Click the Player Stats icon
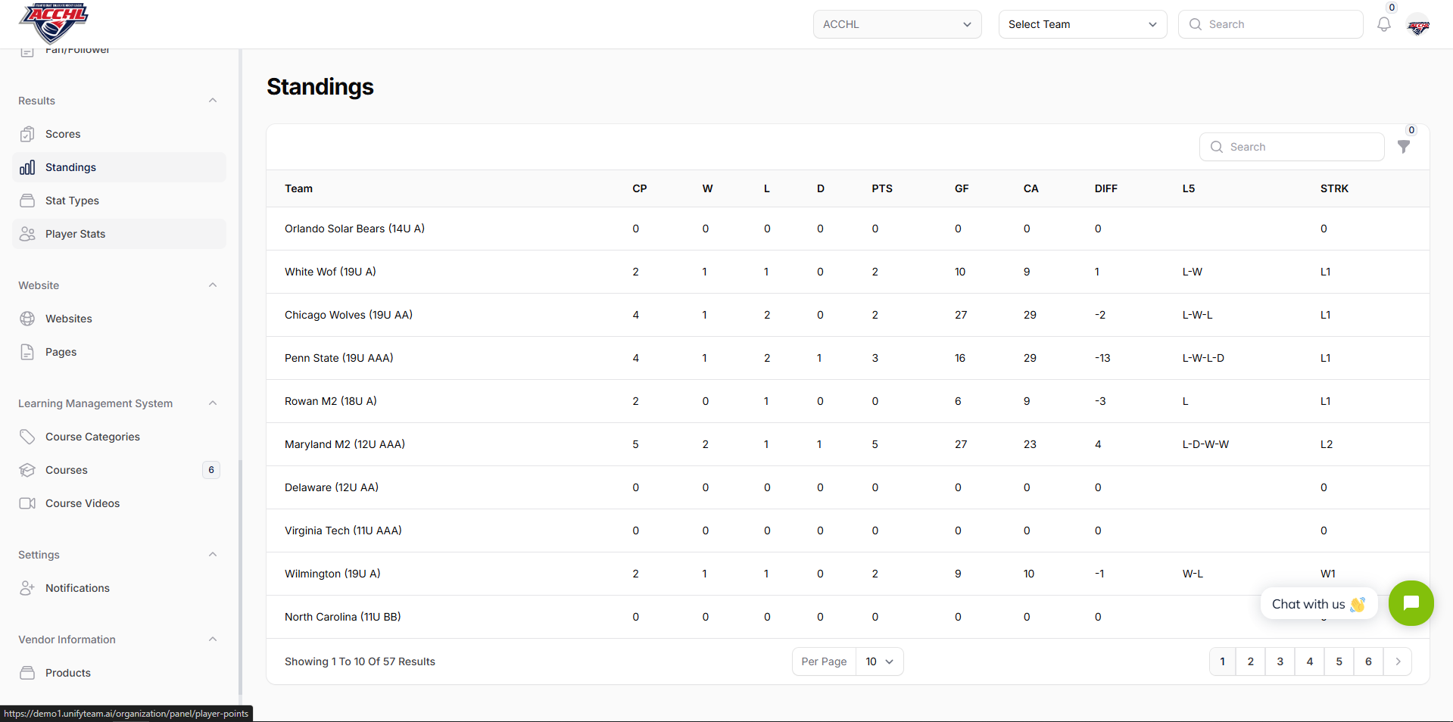1453x722 pixels. (28, 234)
